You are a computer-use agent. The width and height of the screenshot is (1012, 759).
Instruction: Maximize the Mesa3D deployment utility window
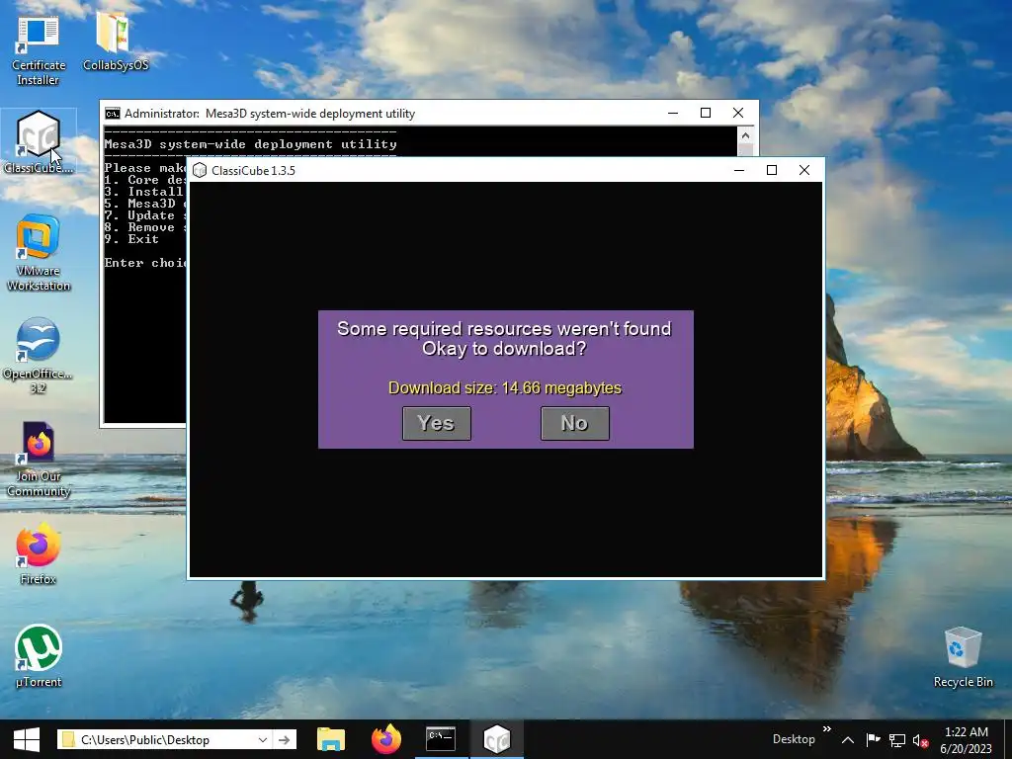point(706,113)
